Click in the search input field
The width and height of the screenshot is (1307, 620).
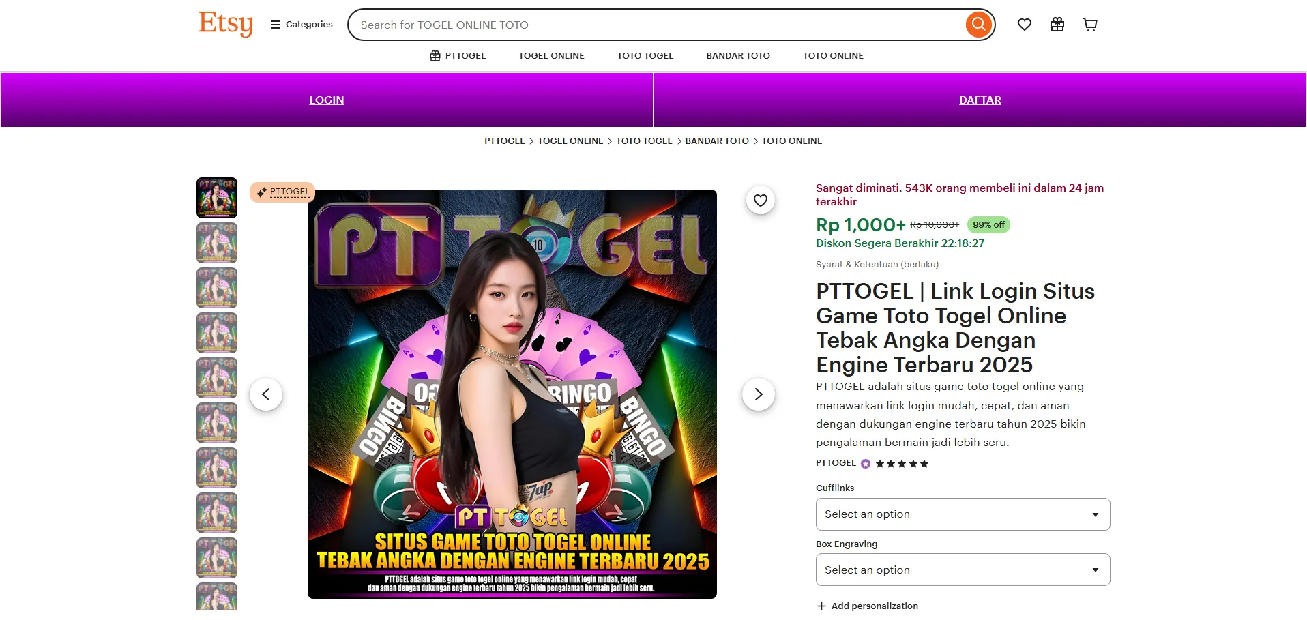pos(655,25)
